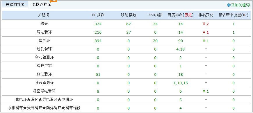The height and width of the screenshot is (113, 253).
Task: Select keyword 风电滑环
Action: point(44,74)
